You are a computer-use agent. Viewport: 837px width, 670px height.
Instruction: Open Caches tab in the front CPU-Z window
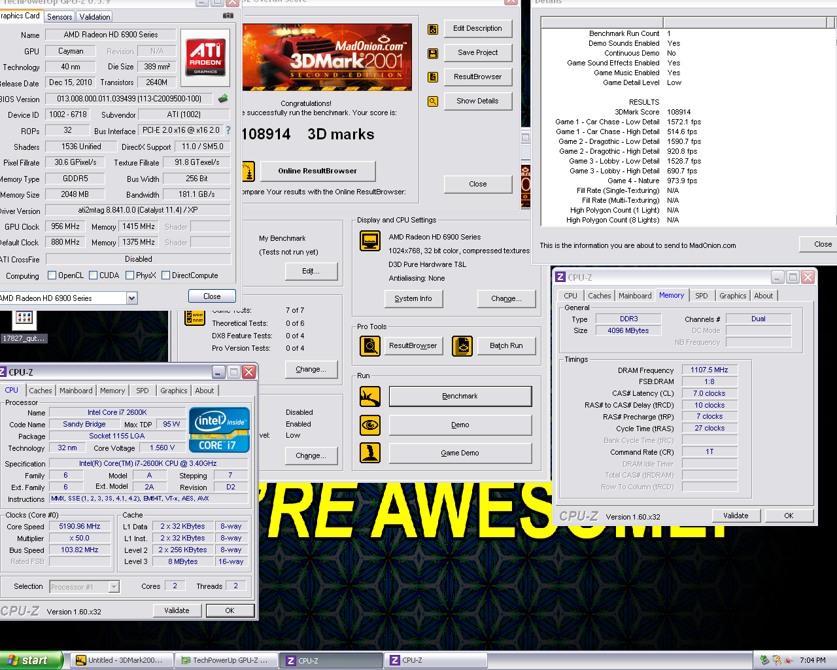point(41,391)
